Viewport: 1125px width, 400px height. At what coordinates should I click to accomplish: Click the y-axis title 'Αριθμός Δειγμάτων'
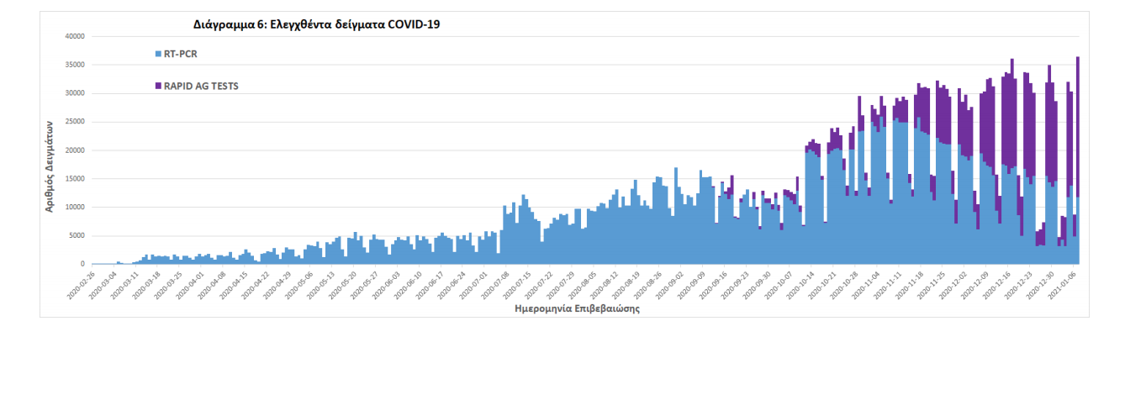(50, 165)
